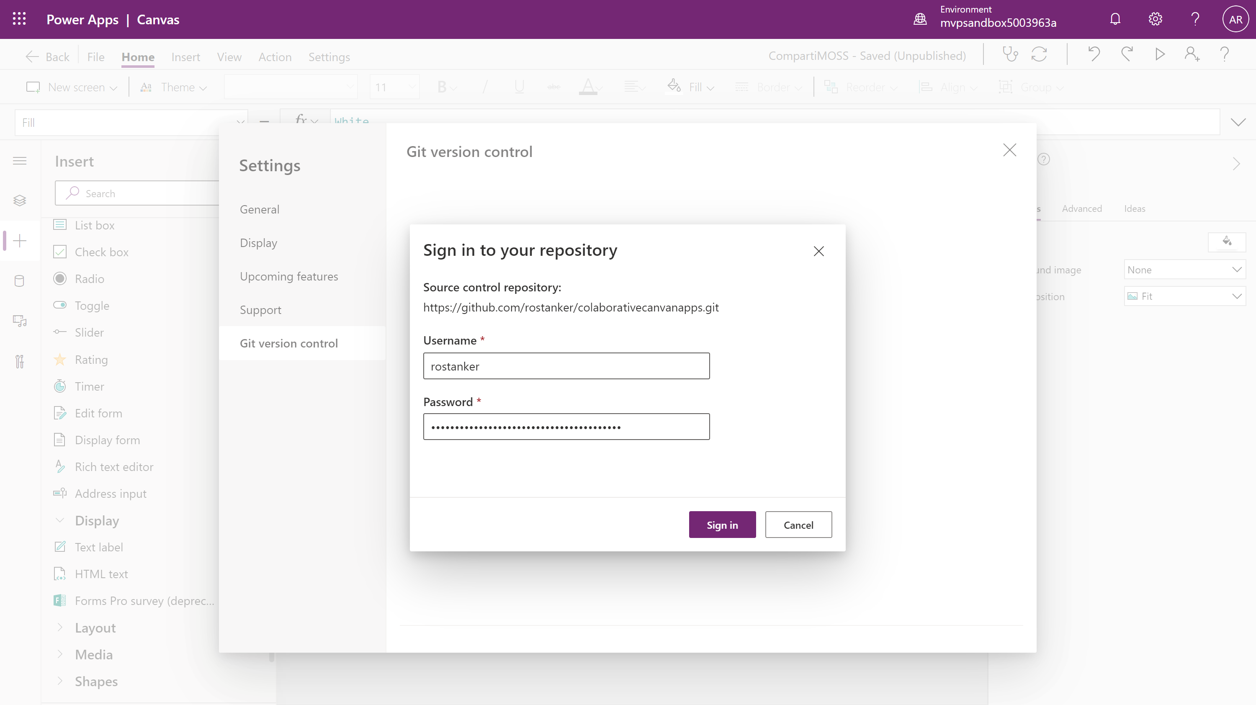Open the text alignment icon

pyautogui.click(x=632, y=87)
